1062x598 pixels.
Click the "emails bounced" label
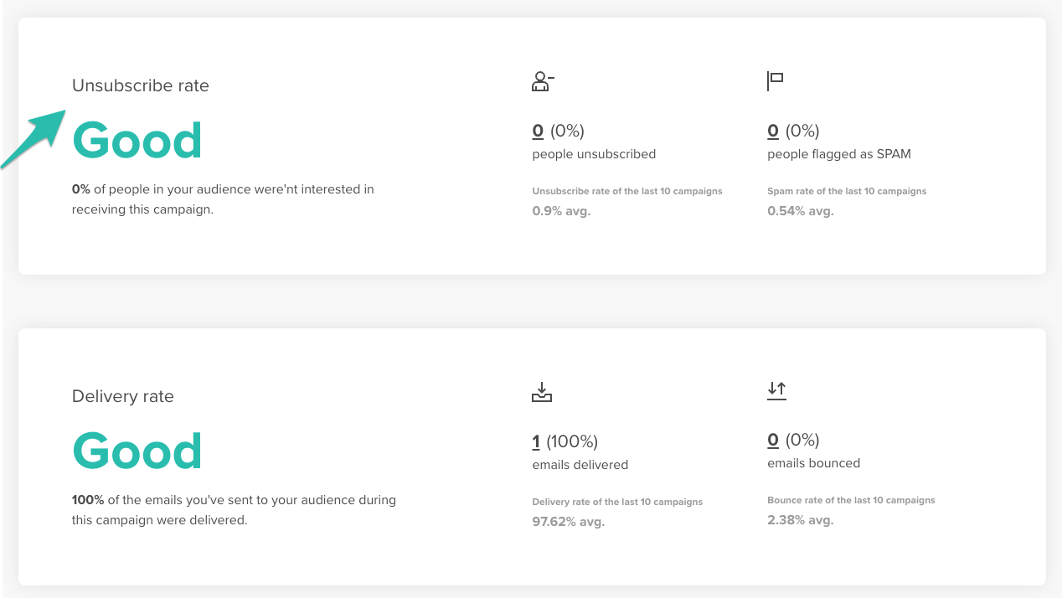(x=813, y=463)
